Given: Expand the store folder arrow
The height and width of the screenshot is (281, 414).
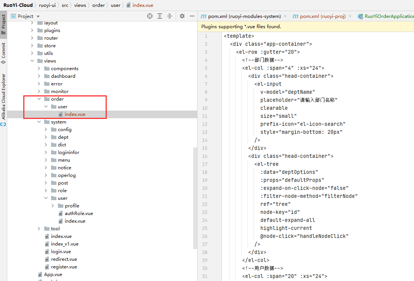Looking at the screenshot, I should [x=32, y=46].
